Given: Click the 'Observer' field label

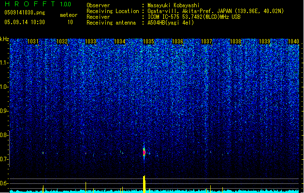Looking at the screenshot, I should point(98,5).
